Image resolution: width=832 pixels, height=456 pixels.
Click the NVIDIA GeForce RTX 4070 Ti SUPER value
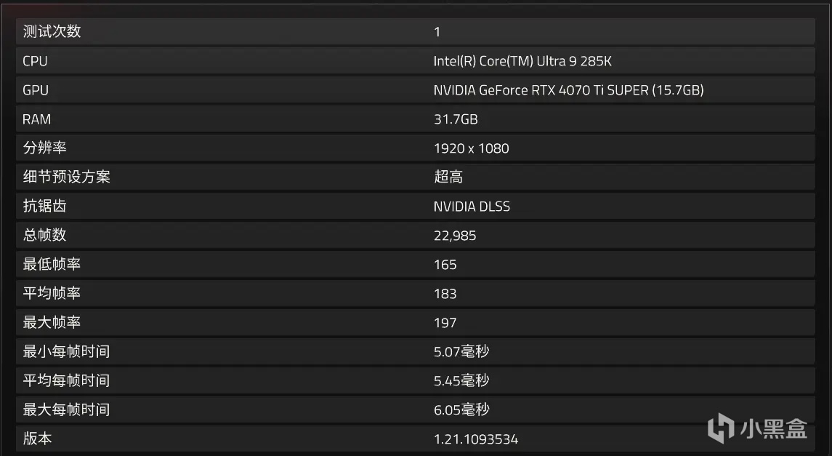(x=568, y=90)
